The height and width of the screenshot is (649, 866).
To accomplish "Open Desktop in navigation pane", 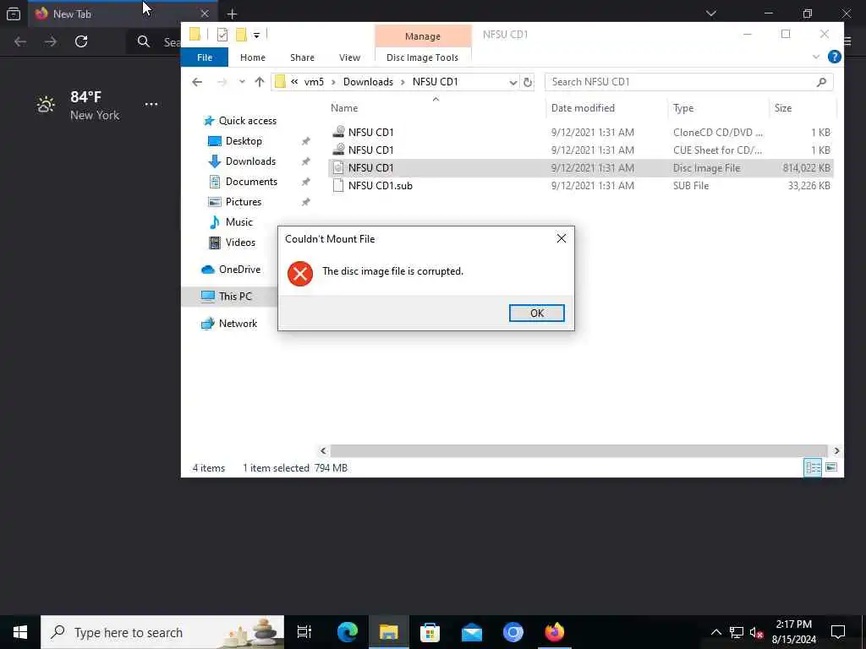I will [243, 141].
